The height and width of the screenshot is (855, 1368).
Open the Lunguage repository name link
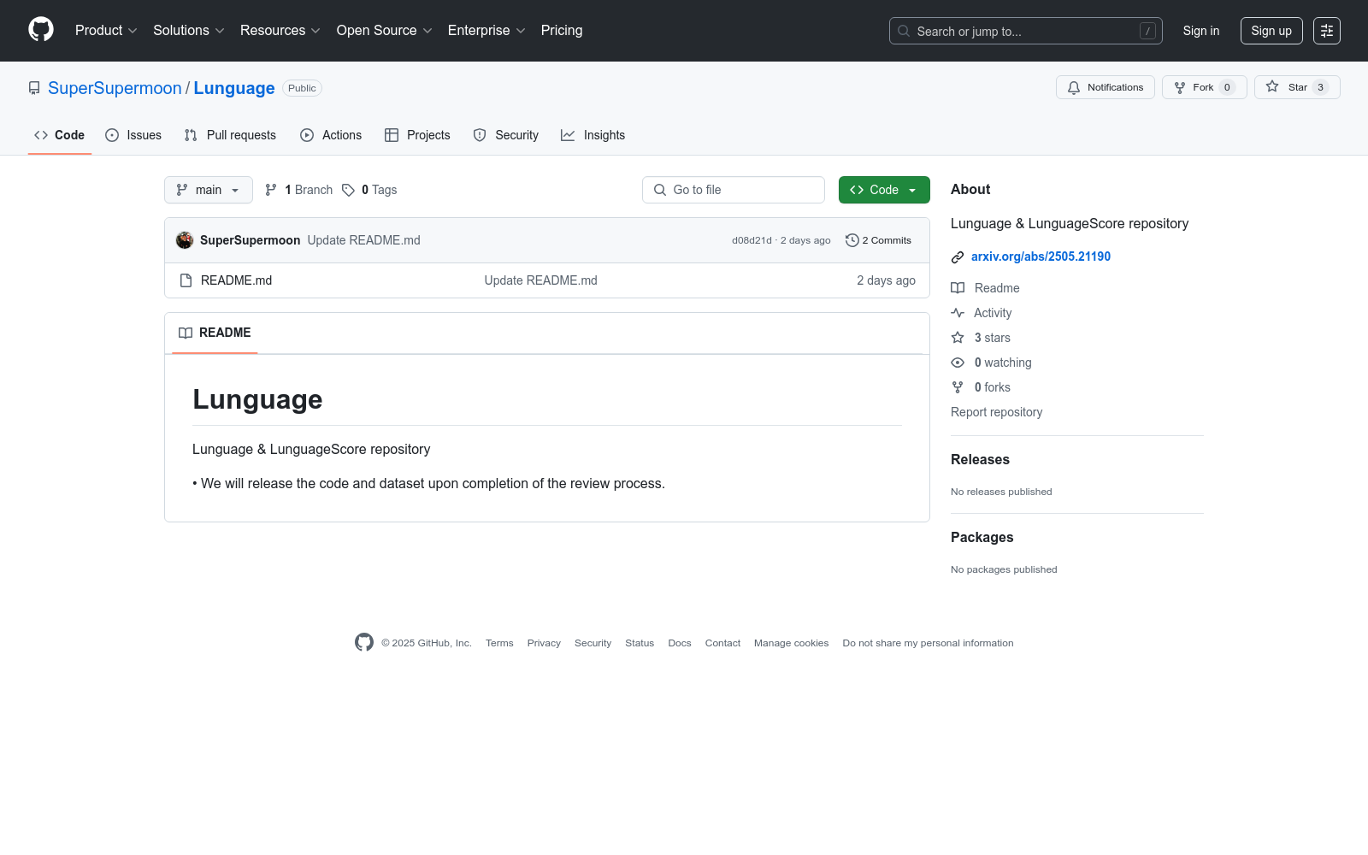coord(234,88)
